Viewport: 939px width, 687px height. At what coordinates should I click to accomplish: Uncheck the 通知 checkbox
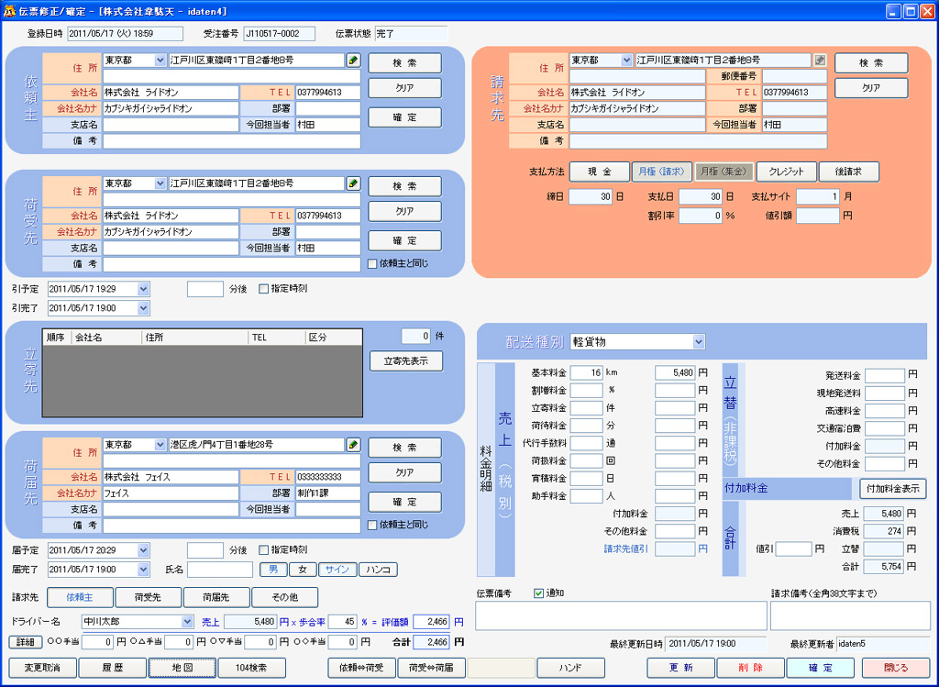[x=538, y=593]
